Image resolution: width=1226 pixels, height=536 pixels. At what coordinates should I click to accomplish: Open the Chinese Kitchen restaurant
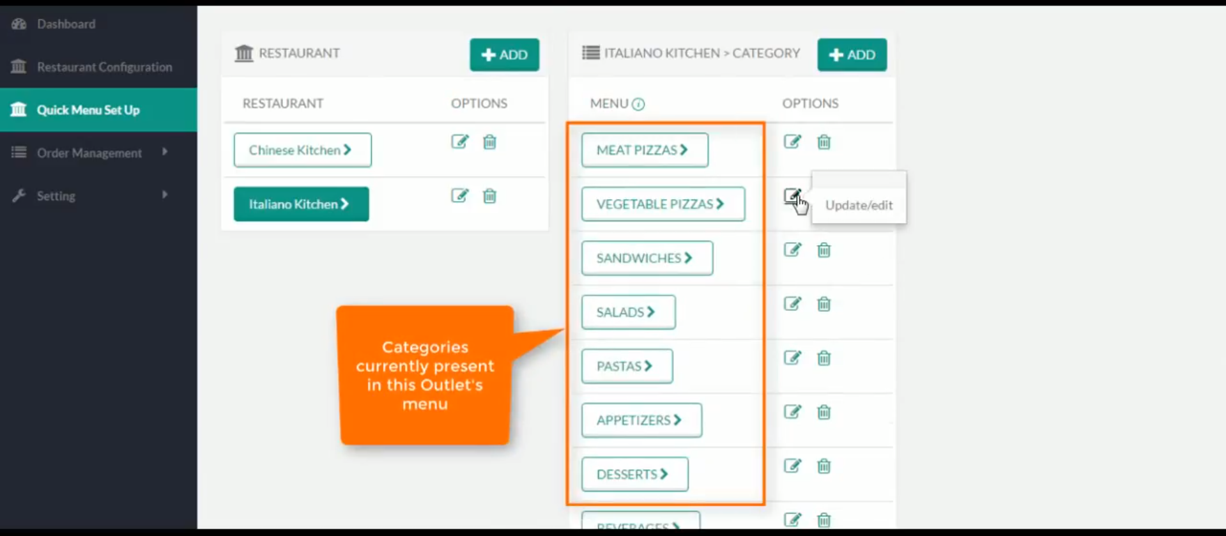(302, 150)
